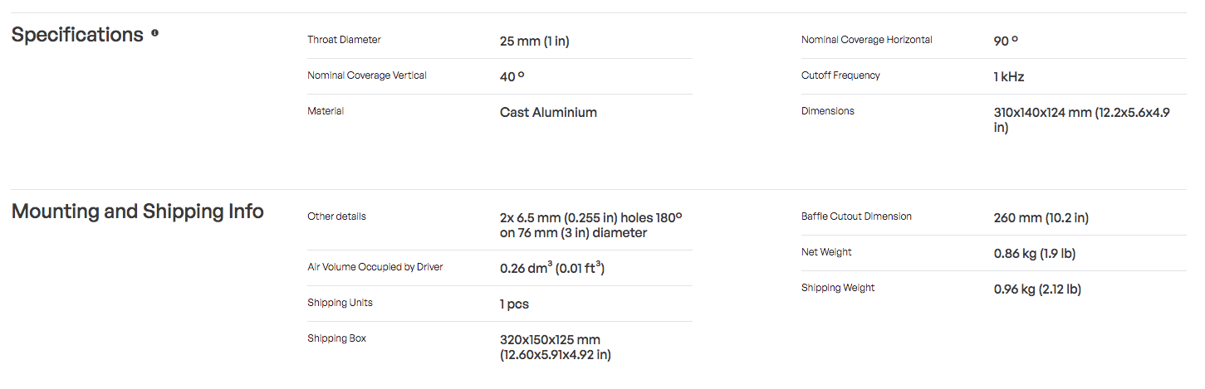Click the 25 mm (1 in) value
The width and height of the screenshot is (1205, 389).
coord(535,41)
